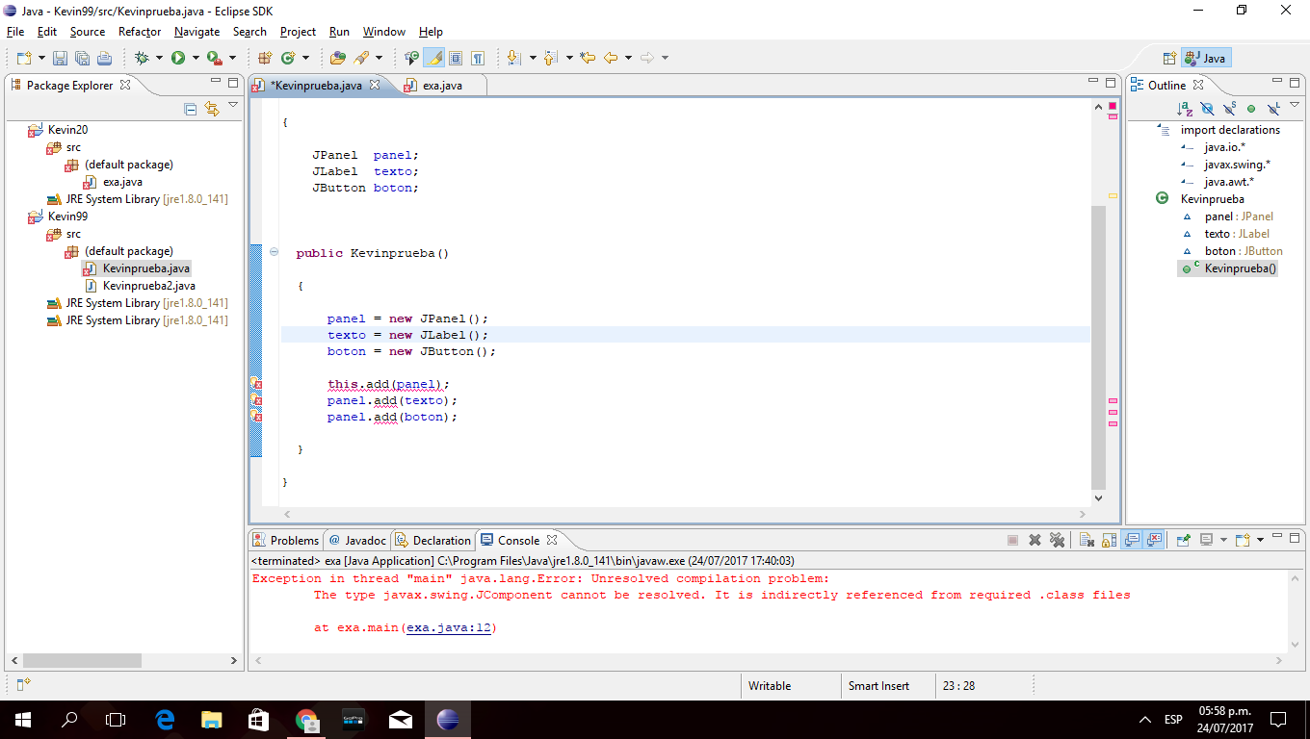
Task: Click the Open Perspective icon
Action: (1169, 58)
